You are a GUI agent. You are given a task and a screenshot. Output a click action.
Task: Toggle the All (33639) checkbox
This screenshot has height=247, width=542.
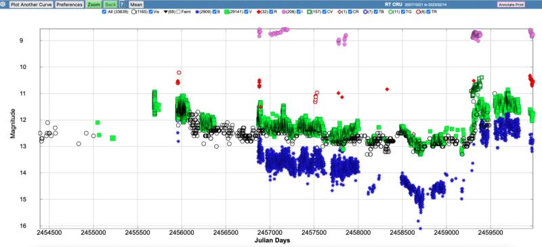[104, 12]
